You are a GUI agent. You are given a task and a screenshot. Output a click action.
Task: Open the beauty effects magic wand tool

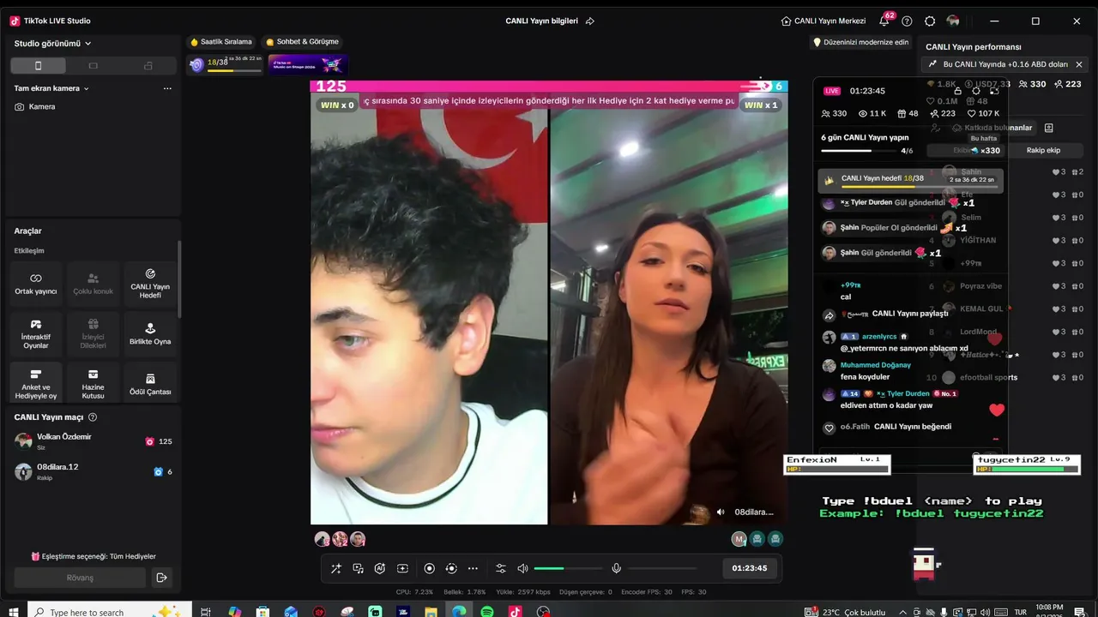point(335,568)
